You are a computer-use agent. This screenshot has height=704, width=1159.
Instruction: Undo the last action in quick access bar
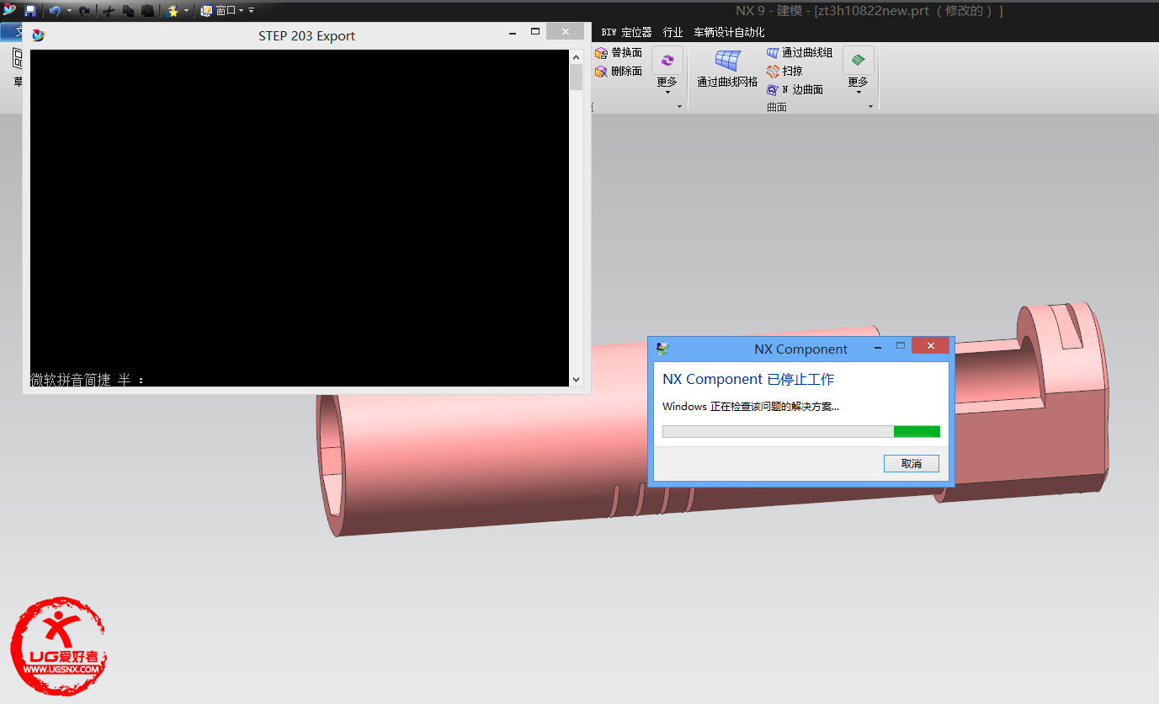55,11
